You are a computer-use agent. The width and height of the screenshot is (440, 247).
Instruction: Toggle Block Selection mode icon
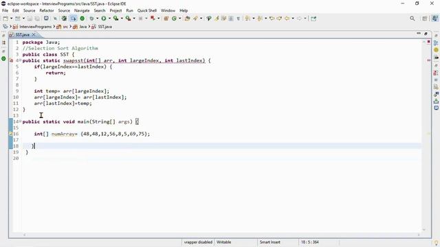pos(231,19)
